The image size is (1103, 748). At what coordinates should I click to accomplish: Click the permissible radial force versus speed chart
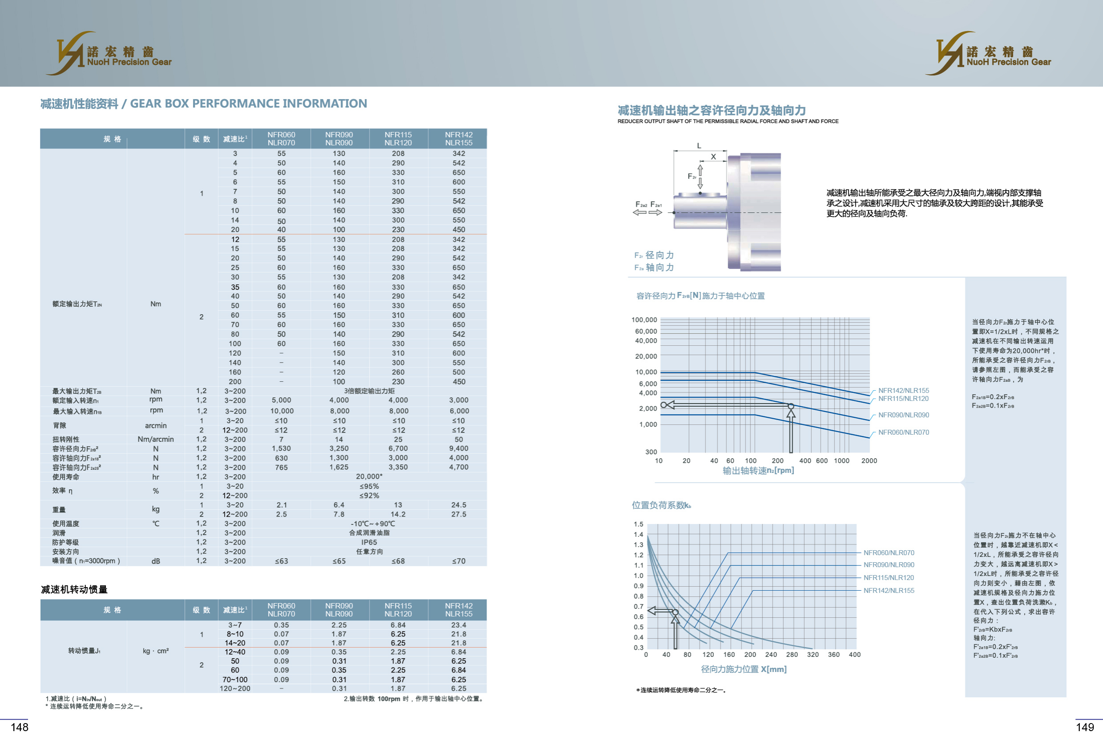point(765,385)
